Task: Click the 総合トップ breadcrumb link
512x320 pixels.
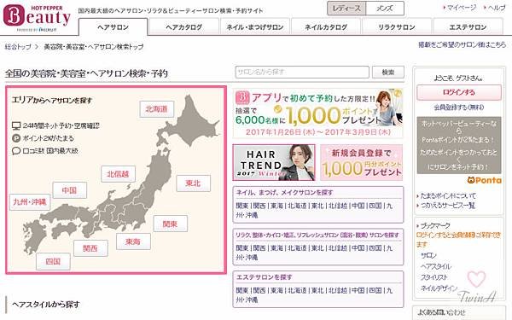Action: [18, 47]
